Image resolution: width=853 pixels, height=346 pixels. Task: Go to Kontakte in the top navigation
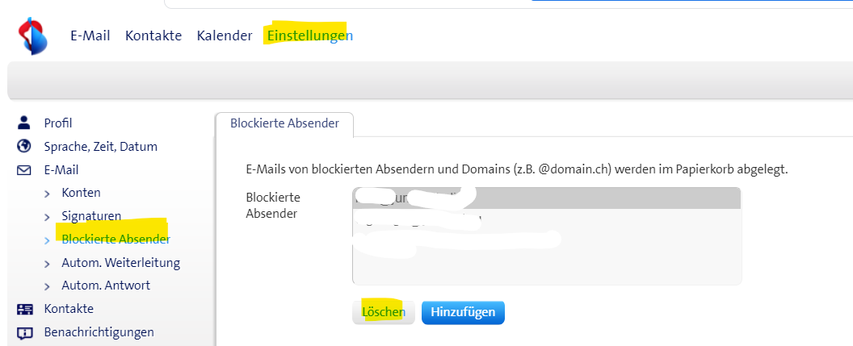(153, 35)
